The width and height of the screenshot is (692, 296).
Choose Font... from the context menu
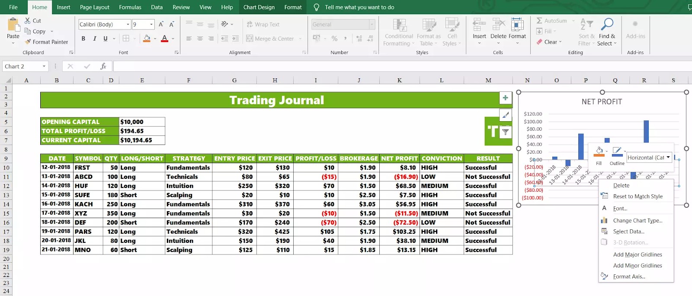636,208
